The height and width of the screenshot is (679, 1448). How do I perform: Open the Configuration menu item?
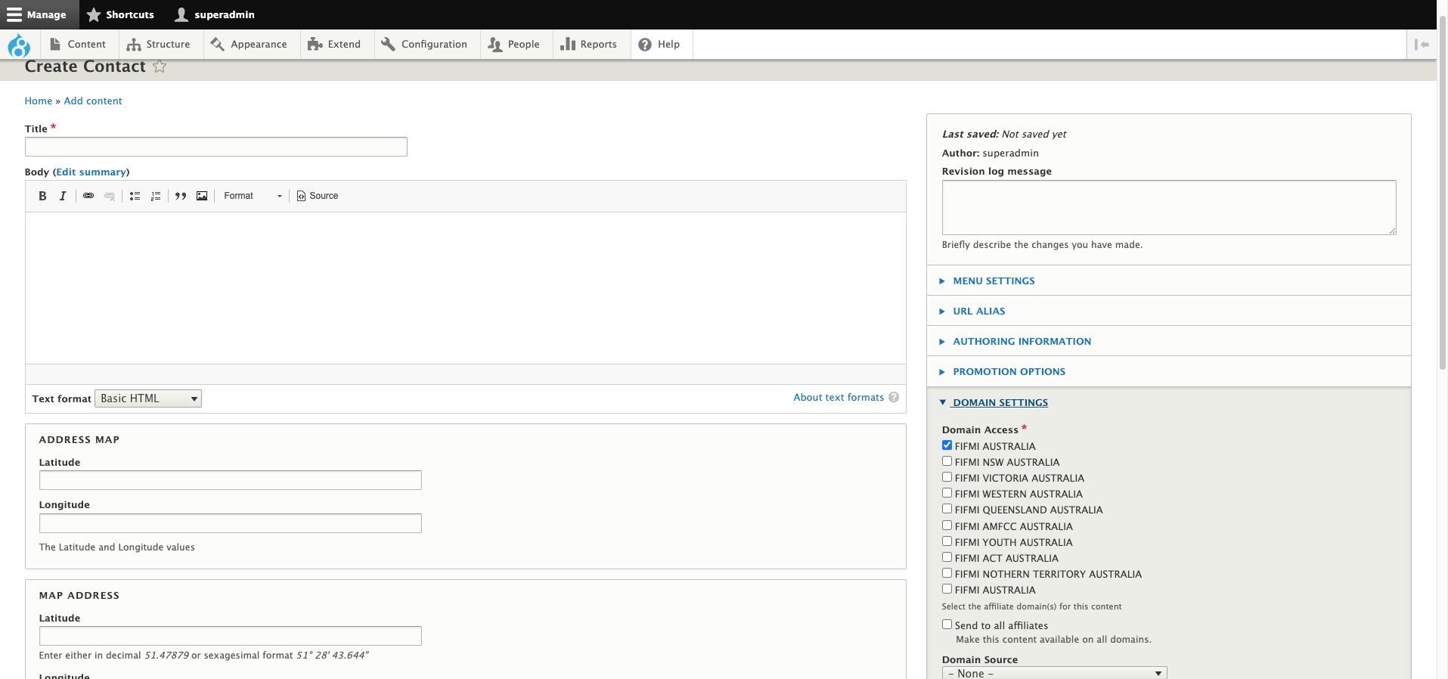click(x=424, y=45)
